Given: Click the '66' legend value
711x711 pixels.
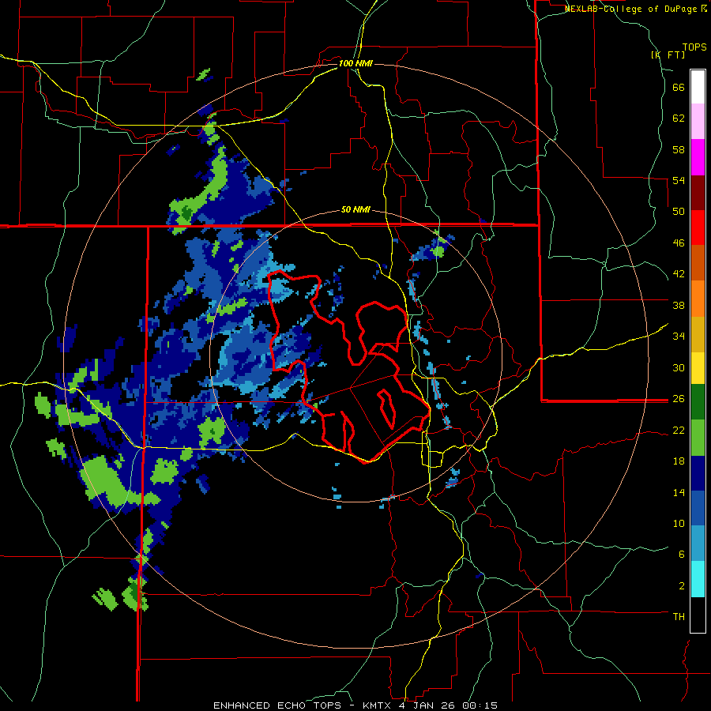Looking at the screenshot, I should tap(679, 87).
